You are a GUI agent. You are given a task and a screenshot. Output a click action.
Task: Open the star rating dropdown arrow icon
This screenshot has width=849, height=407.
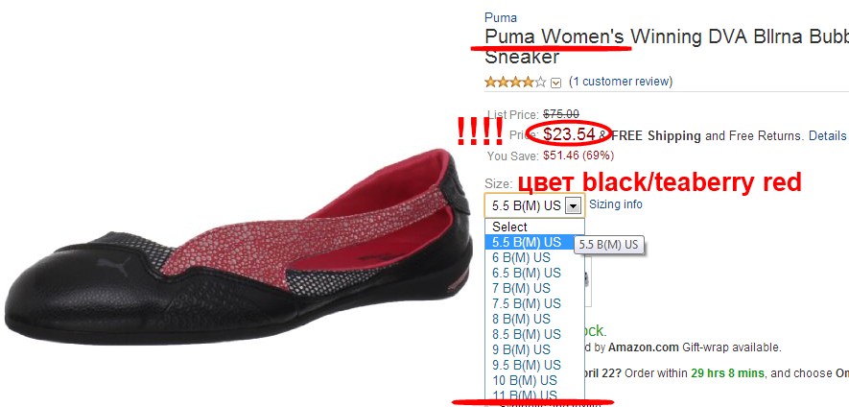point(555,83)
